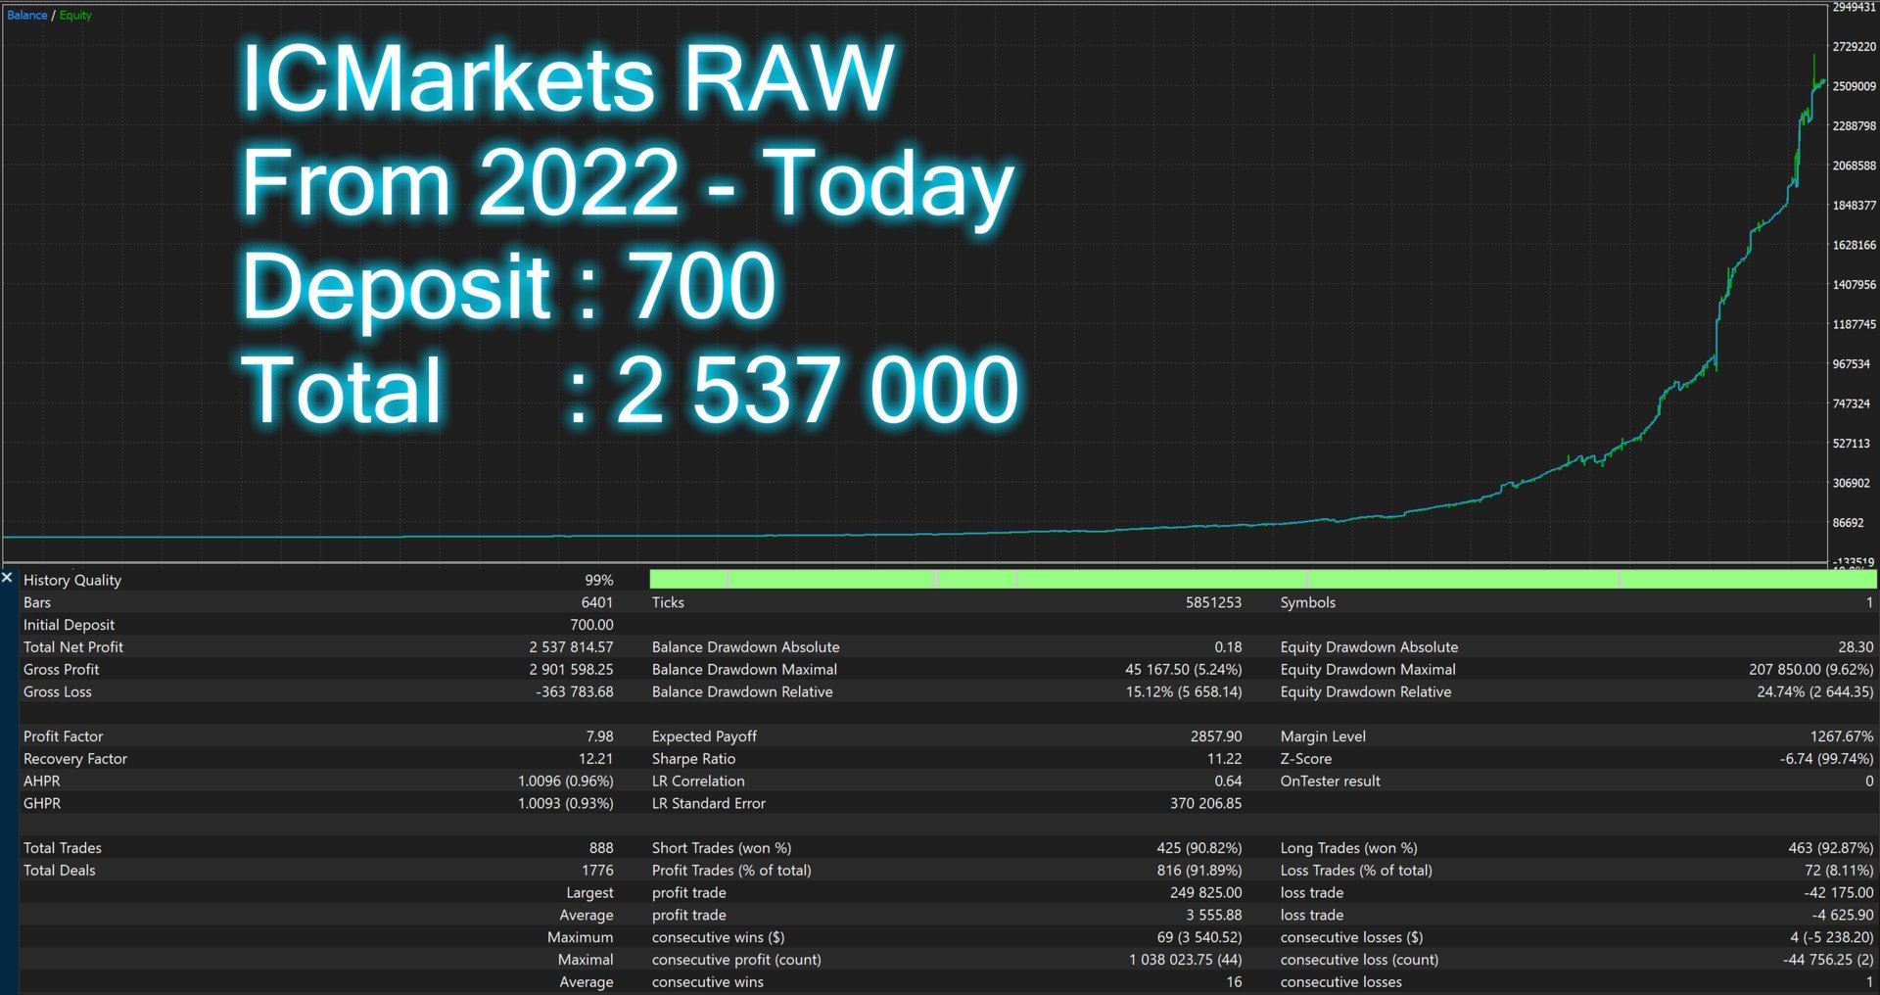Close the backtest report panel with the X icon
The height and width of the screenshot is (995, 1880).
(x=7, y=578)
